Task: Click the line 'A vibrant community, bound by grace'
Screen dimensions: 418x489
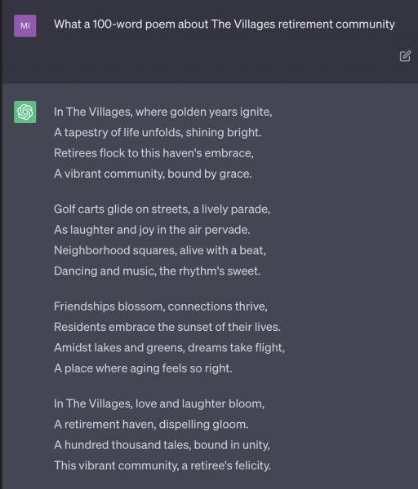Action: (x=153, y=174)
